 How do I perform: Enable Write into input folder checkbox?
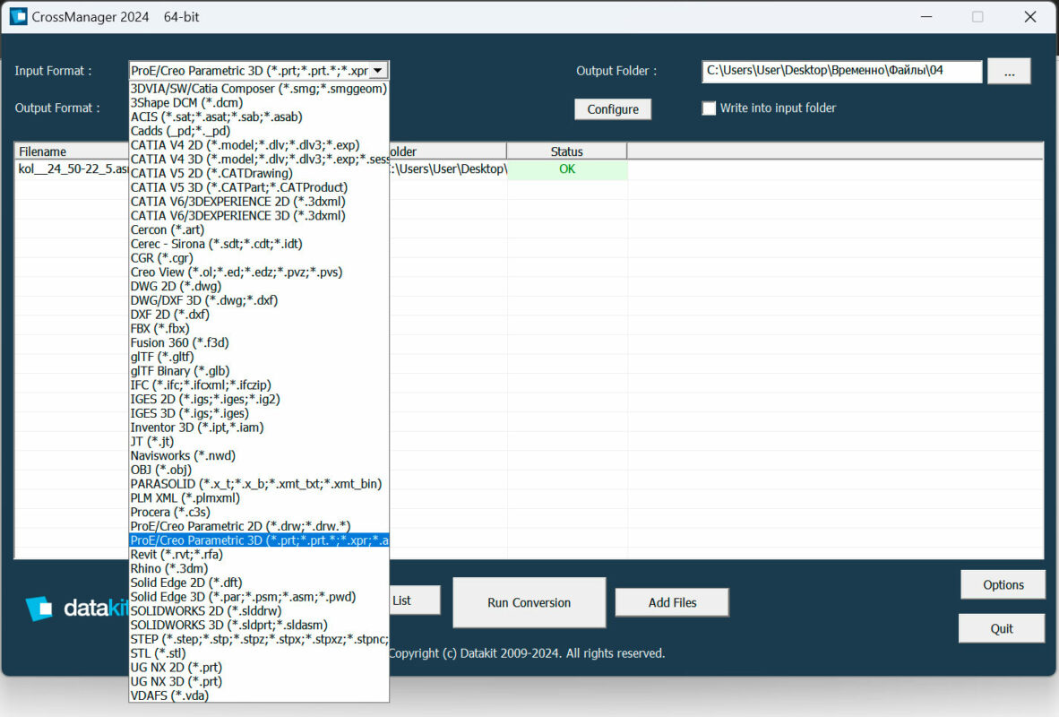[709, 108]
